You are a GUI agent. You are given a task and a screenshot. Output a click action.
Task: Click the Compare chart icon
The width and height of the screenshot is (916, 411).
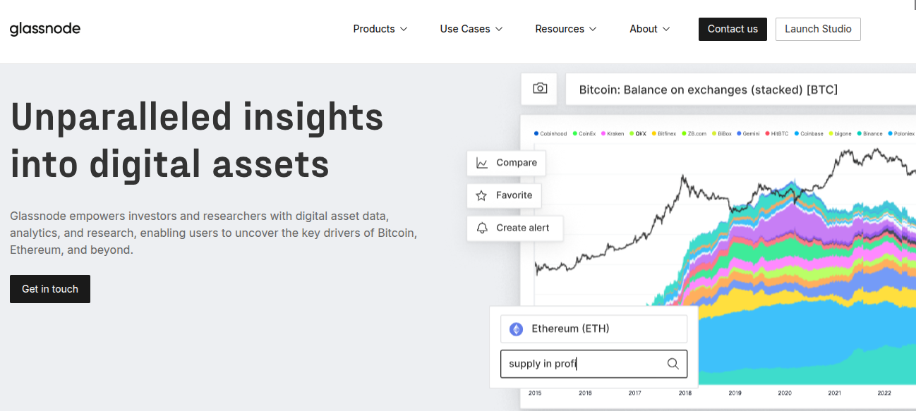(x=482, y=163)
